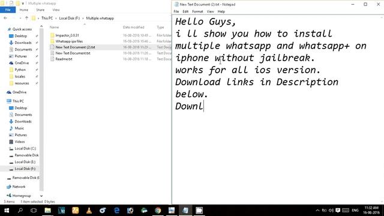Open Microsoft Edge from the taskbar
The height and width of the screenshot is (216, 384).
116,211
